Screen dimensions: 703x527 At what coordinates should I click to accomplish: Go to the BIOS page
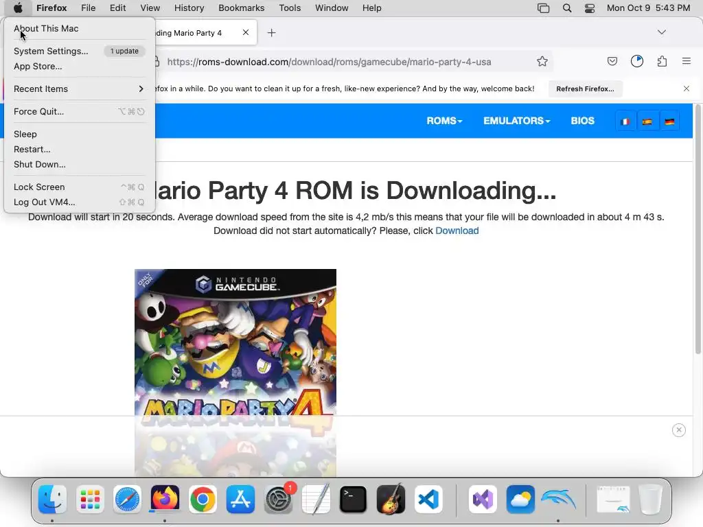pyautogui.click(x=582, y=121)
